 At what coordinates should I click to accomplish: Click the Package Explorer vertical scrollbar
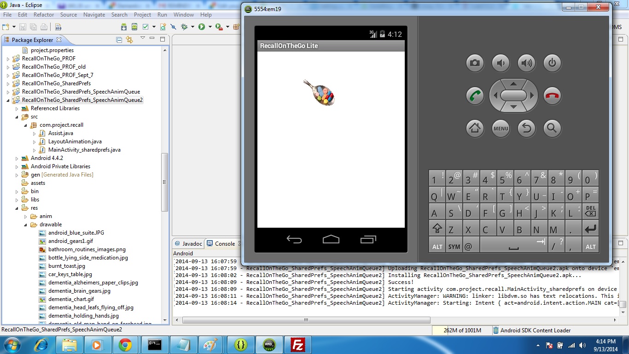[x=164, y=182]
